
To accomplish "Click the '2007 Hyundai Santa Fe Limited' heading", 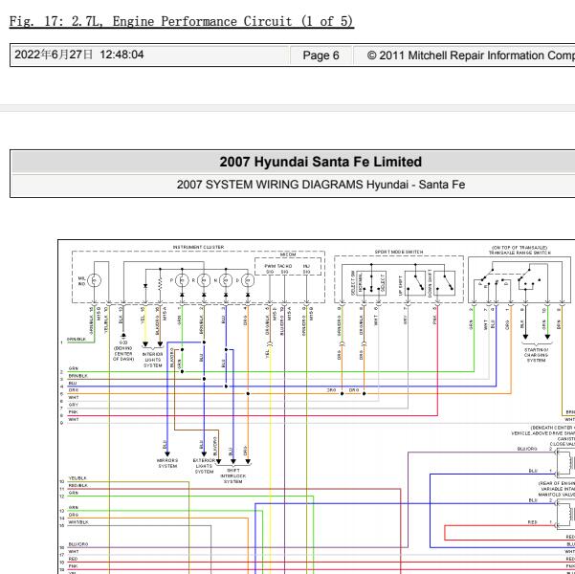I will (x=321, y=162).
